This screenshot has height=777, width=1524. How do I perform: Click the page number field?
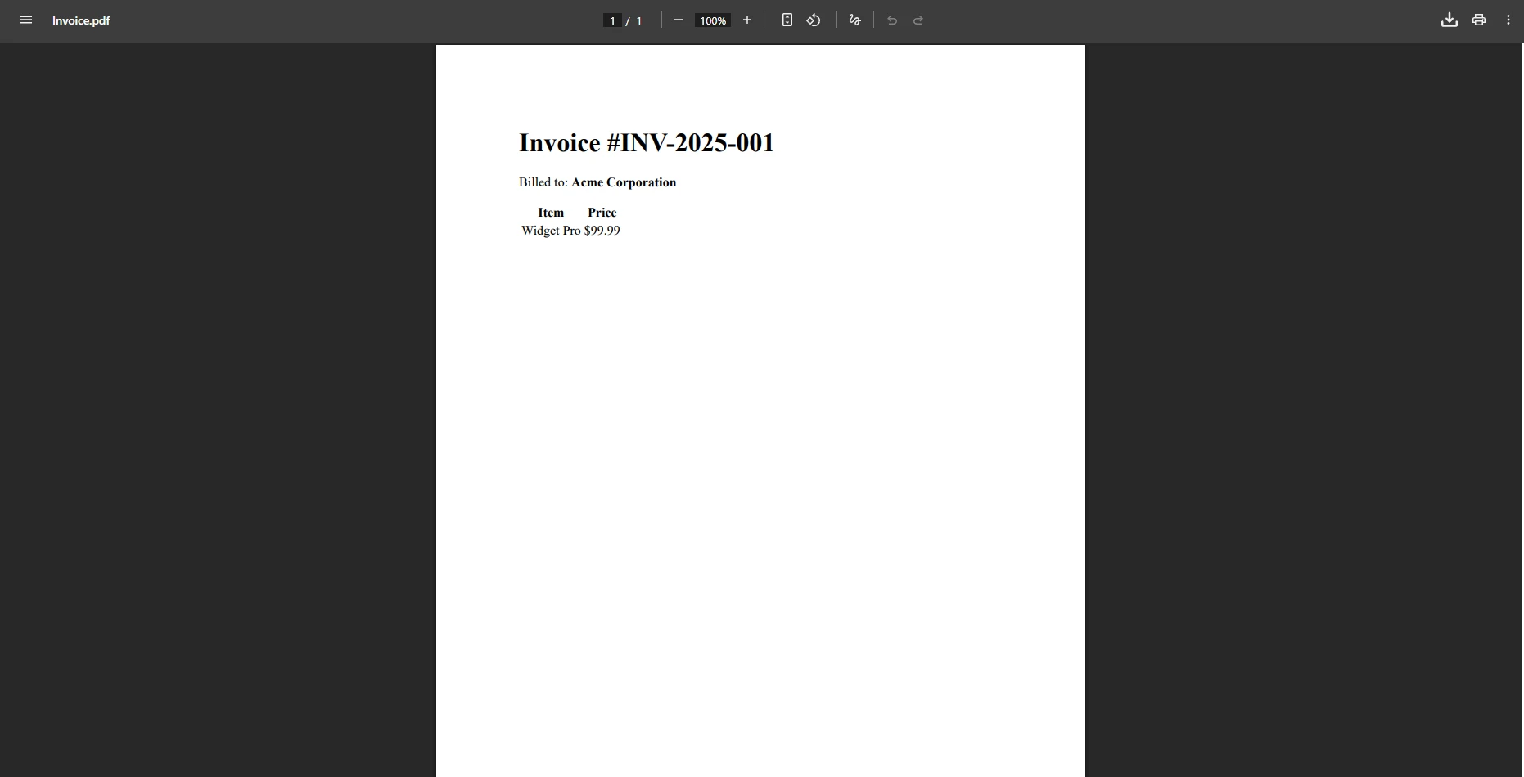(x=611, y=20)
